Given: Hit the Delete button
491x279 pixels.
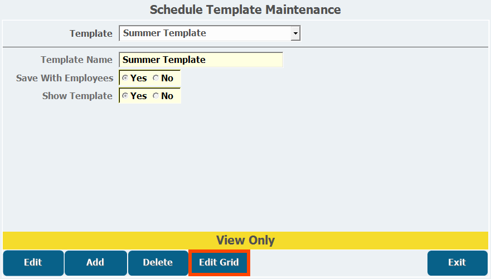Looking at the screenshot, I should (x=158, y=263).
